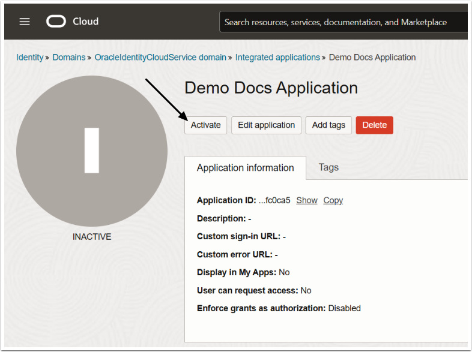Screen dimensions: 472x352
Task: Click Demo Docs Application in the breadcrumb
Action: tap(372, 58)
